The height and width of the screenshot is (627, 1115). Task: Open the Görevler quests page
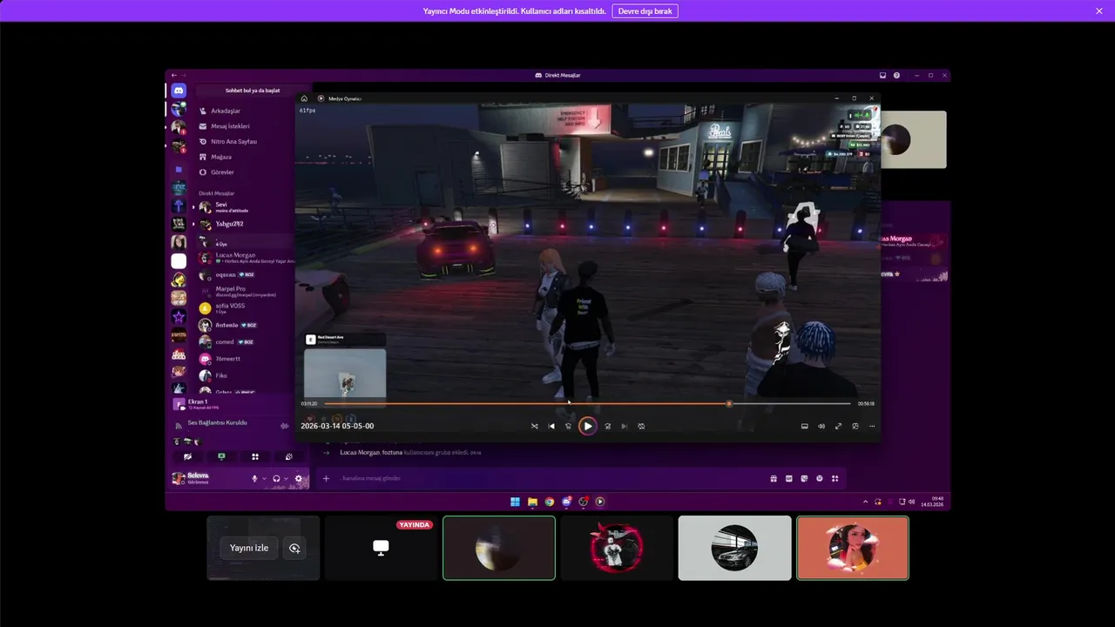(x=247, y=172)
